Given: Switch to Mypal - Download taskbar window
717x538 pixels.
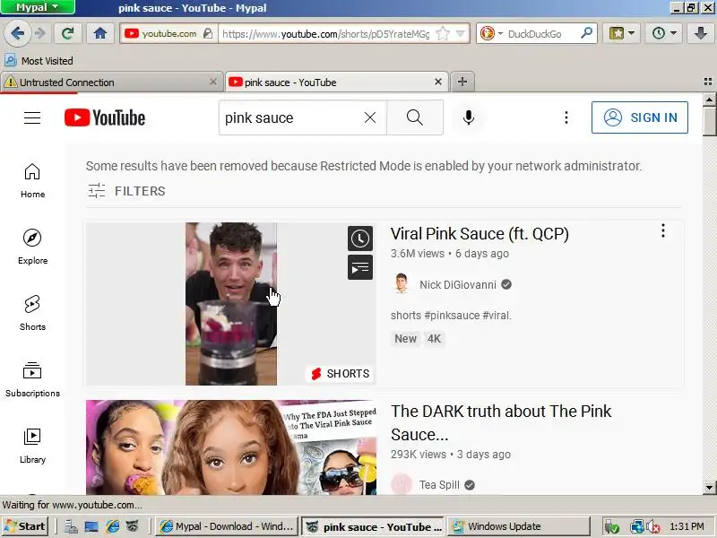Looking at the screenshot, I should [227, 526].
